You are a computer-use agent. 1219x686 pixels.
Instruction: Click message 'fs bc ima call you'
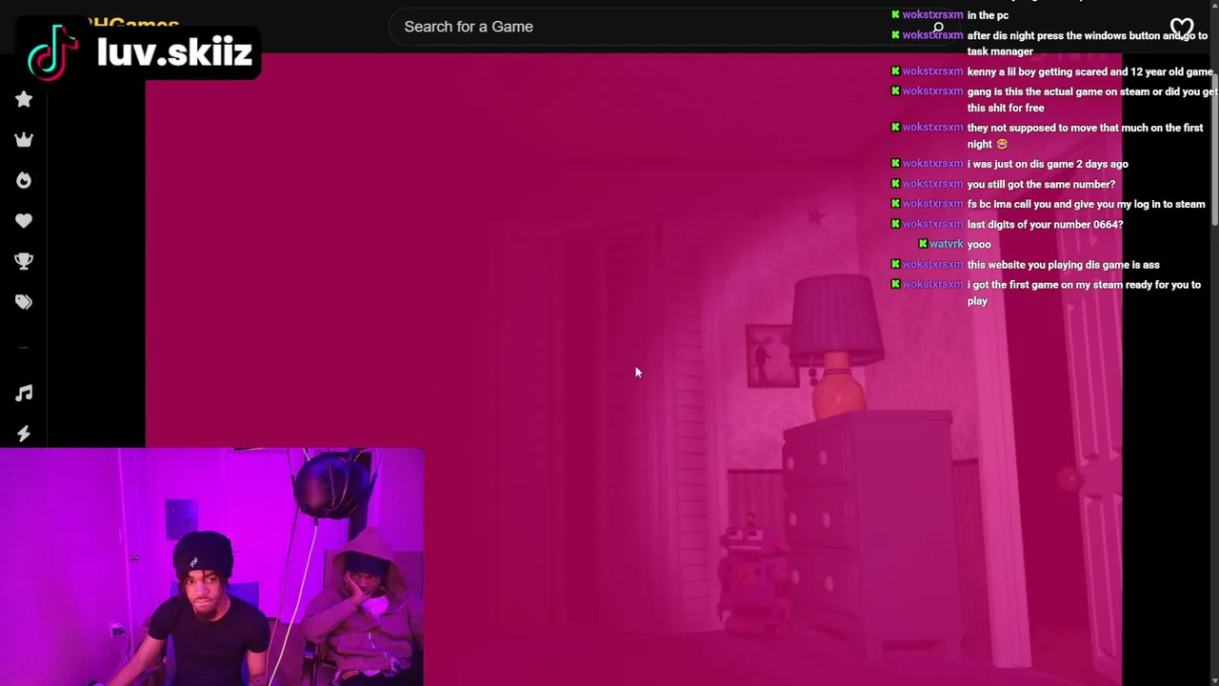[1086, 204]
